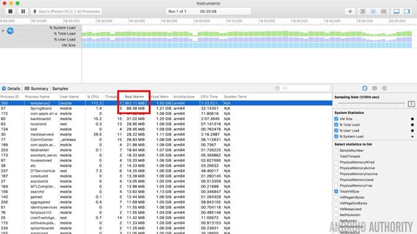Select the searchd process row

(166, 192)
